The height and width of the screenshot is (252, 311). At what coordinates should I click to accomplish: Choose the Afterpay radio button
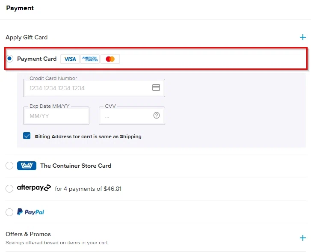(9, 189)
